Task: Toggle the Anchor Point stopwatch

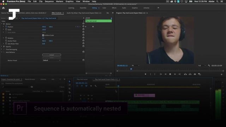Action: coord(6,41)
